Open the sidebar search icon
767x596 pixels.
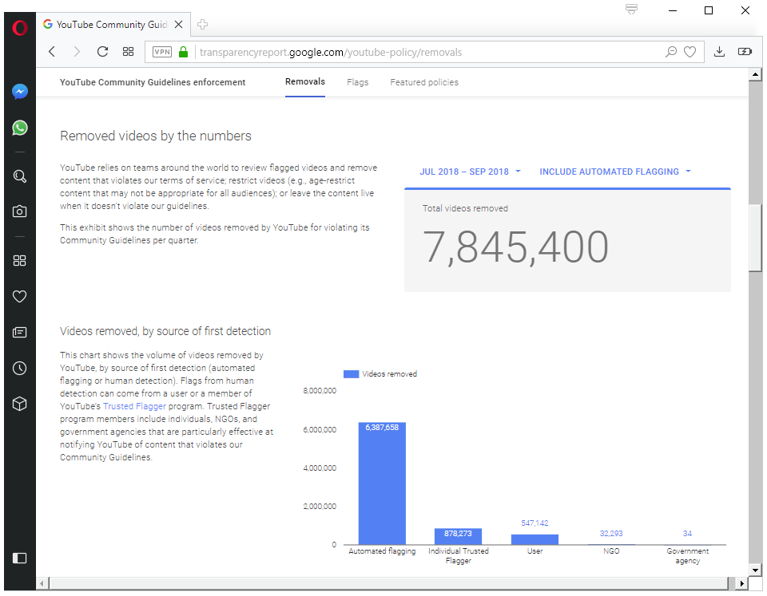tap(19, 176)
